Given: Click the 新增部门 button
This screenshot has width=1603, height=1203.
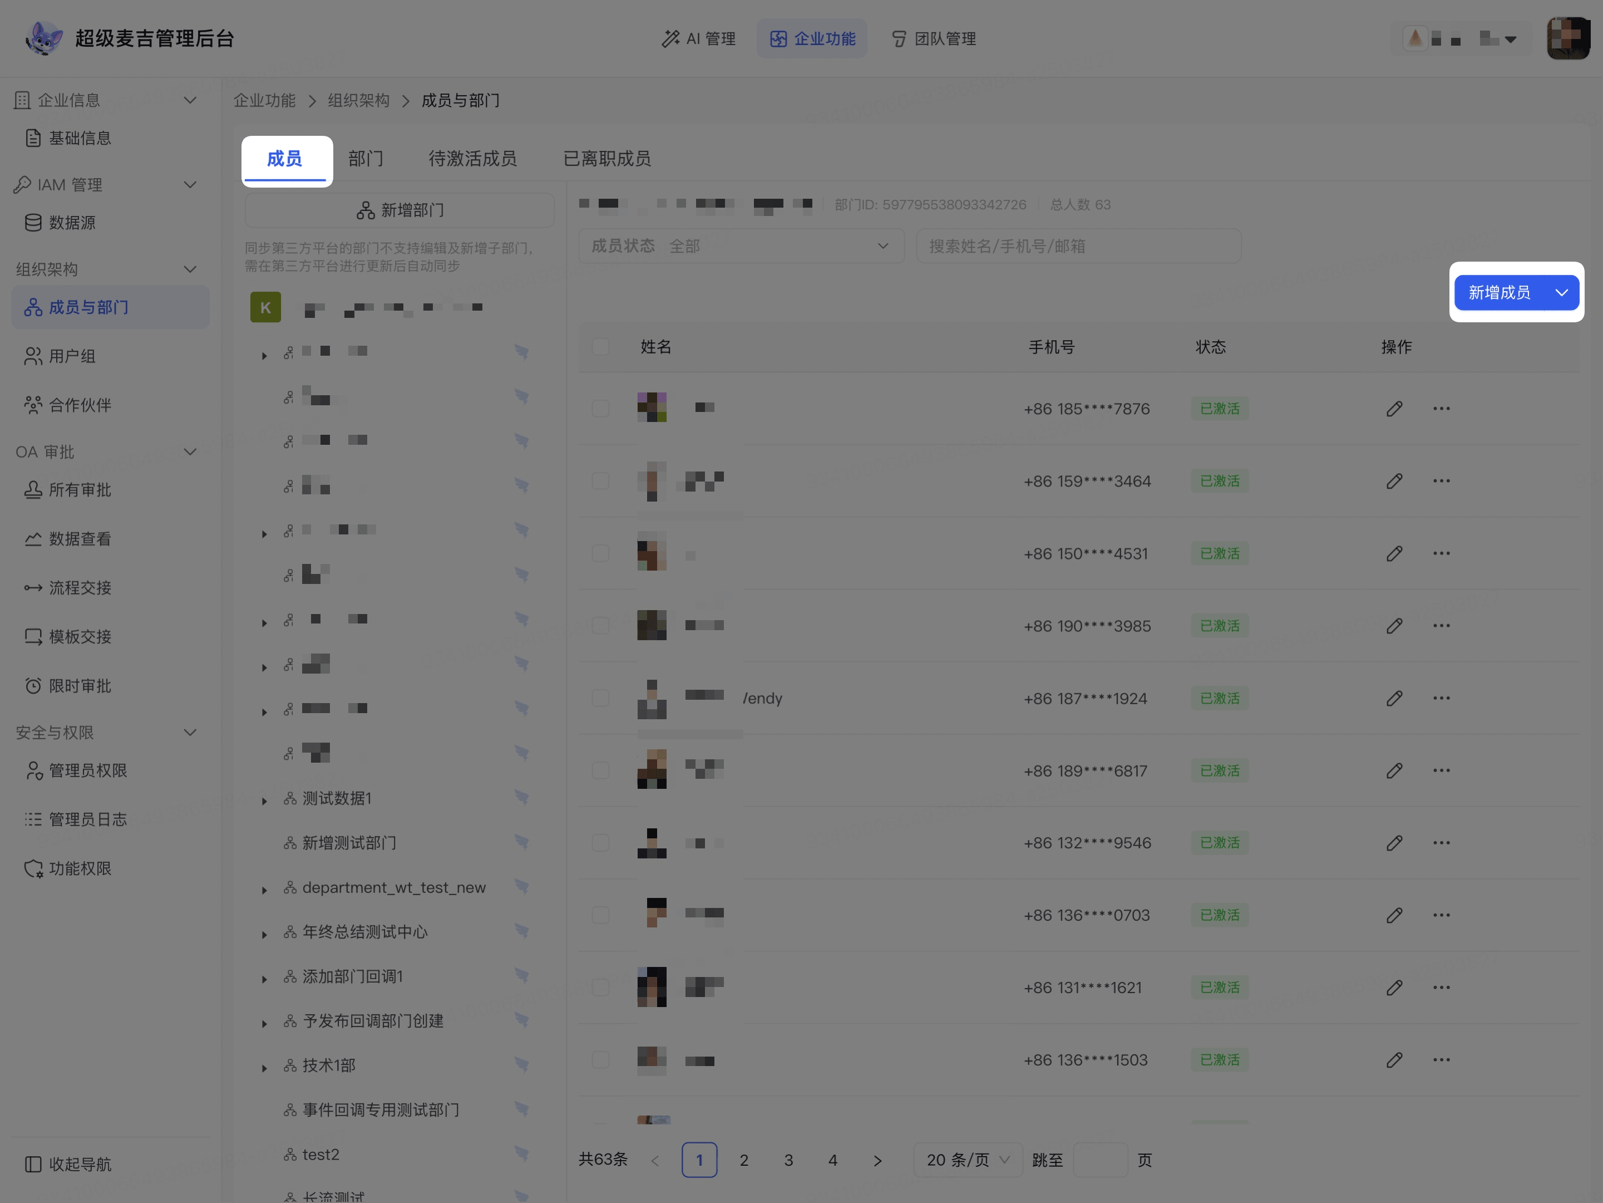Looking at the screenshot, I should coord(399,210).
